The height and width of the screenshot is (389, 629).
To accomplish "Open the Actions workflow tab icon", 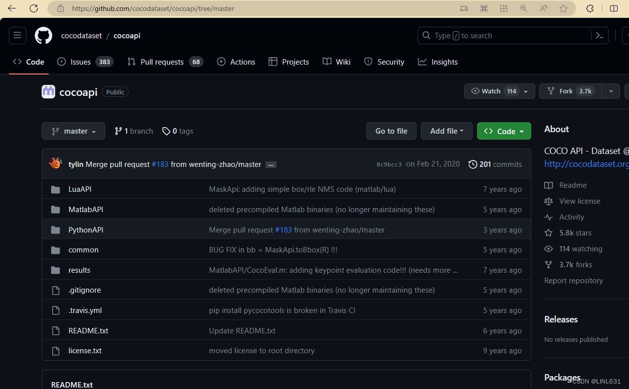I will click(x=221, y=62).
